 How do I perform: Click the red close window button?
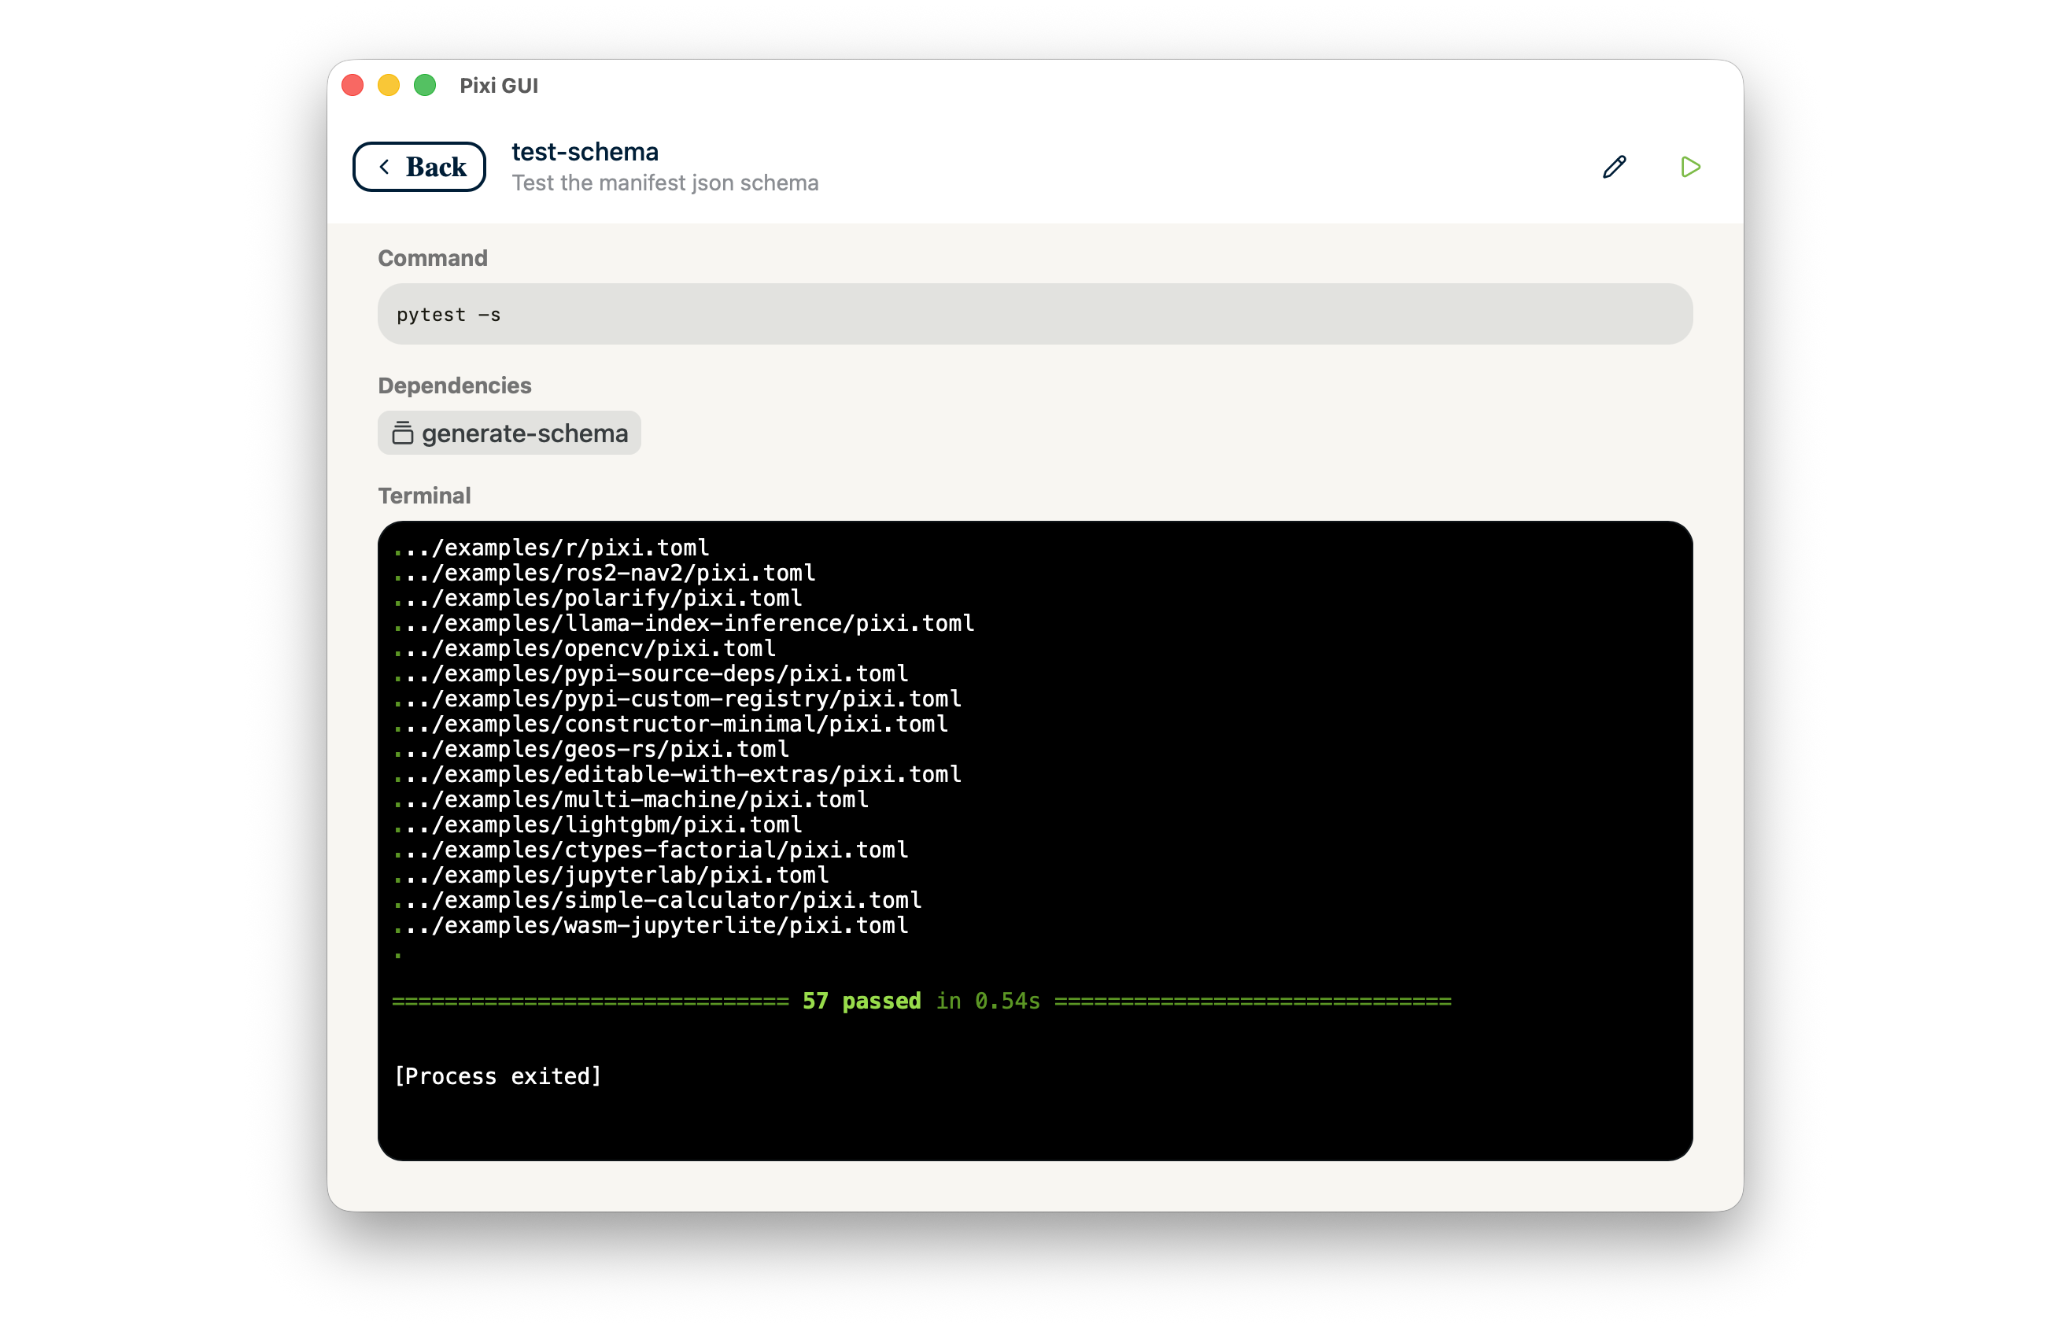pos(353,86)
